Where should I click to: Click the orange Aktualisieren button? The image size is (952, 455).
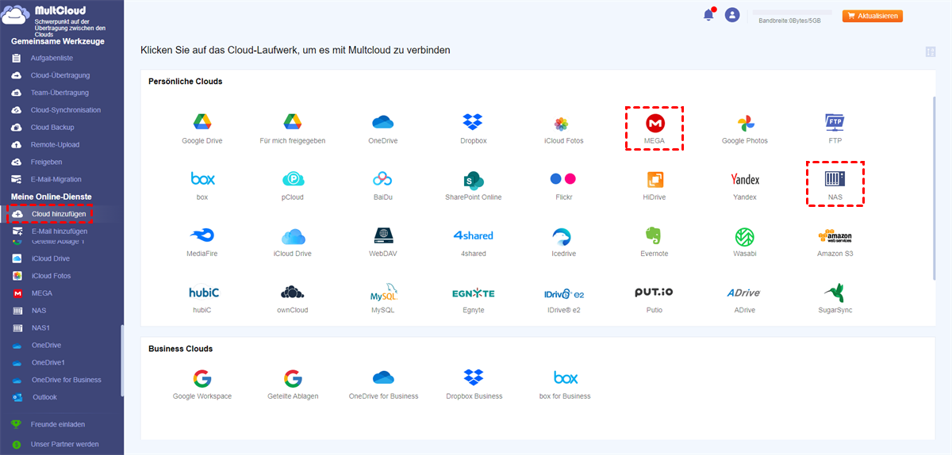873,16
